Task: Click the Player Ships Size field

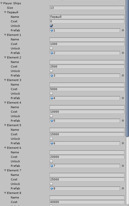Action: tap(87, 8)
